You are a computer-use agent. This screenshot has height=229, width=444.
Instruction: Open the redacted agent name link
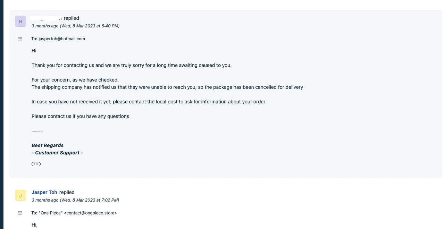point(46,18)
